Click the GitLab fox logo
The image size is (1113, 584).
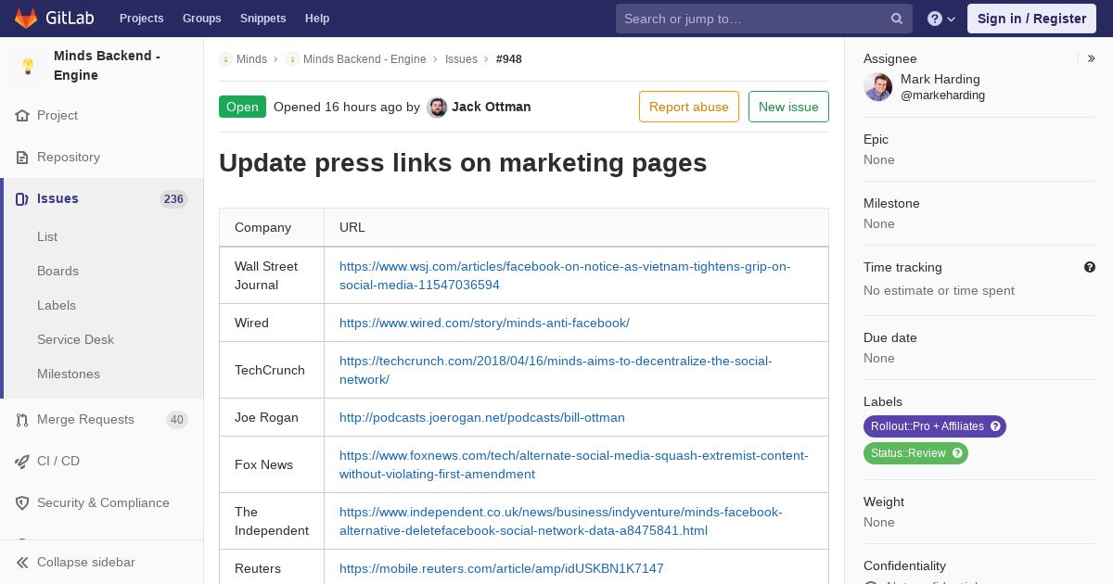pos(26,18)
